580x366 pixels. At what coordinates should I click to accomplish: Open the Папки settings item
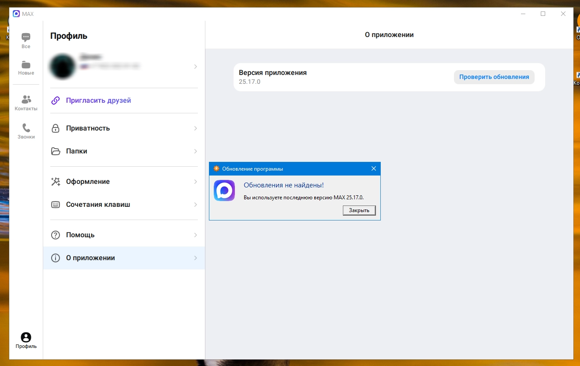[x=124, y=151]
